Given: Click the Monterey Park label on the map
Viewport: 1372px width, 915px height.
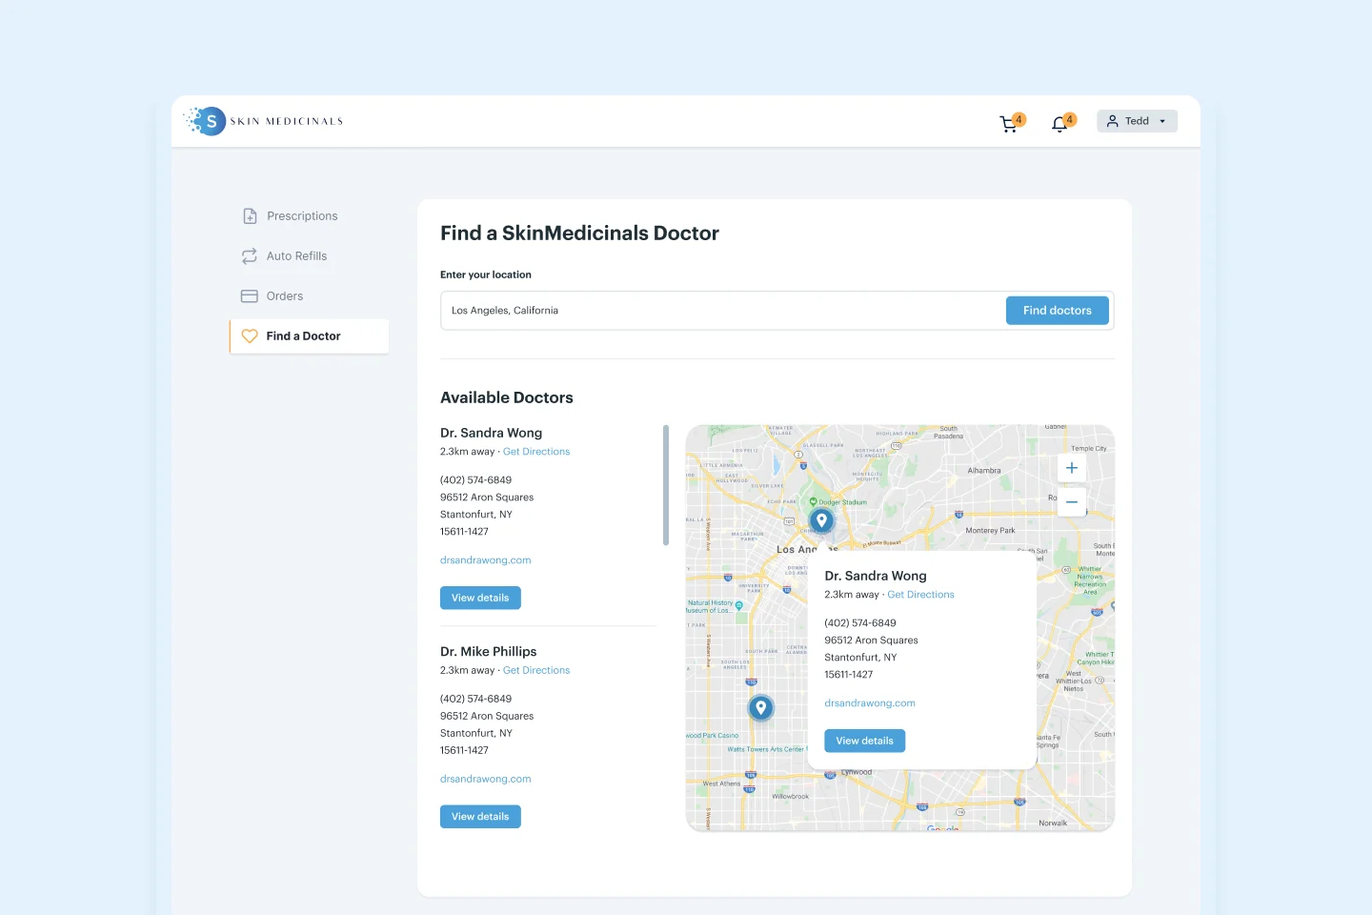Looking at the screenshot, I should [991, 531].
